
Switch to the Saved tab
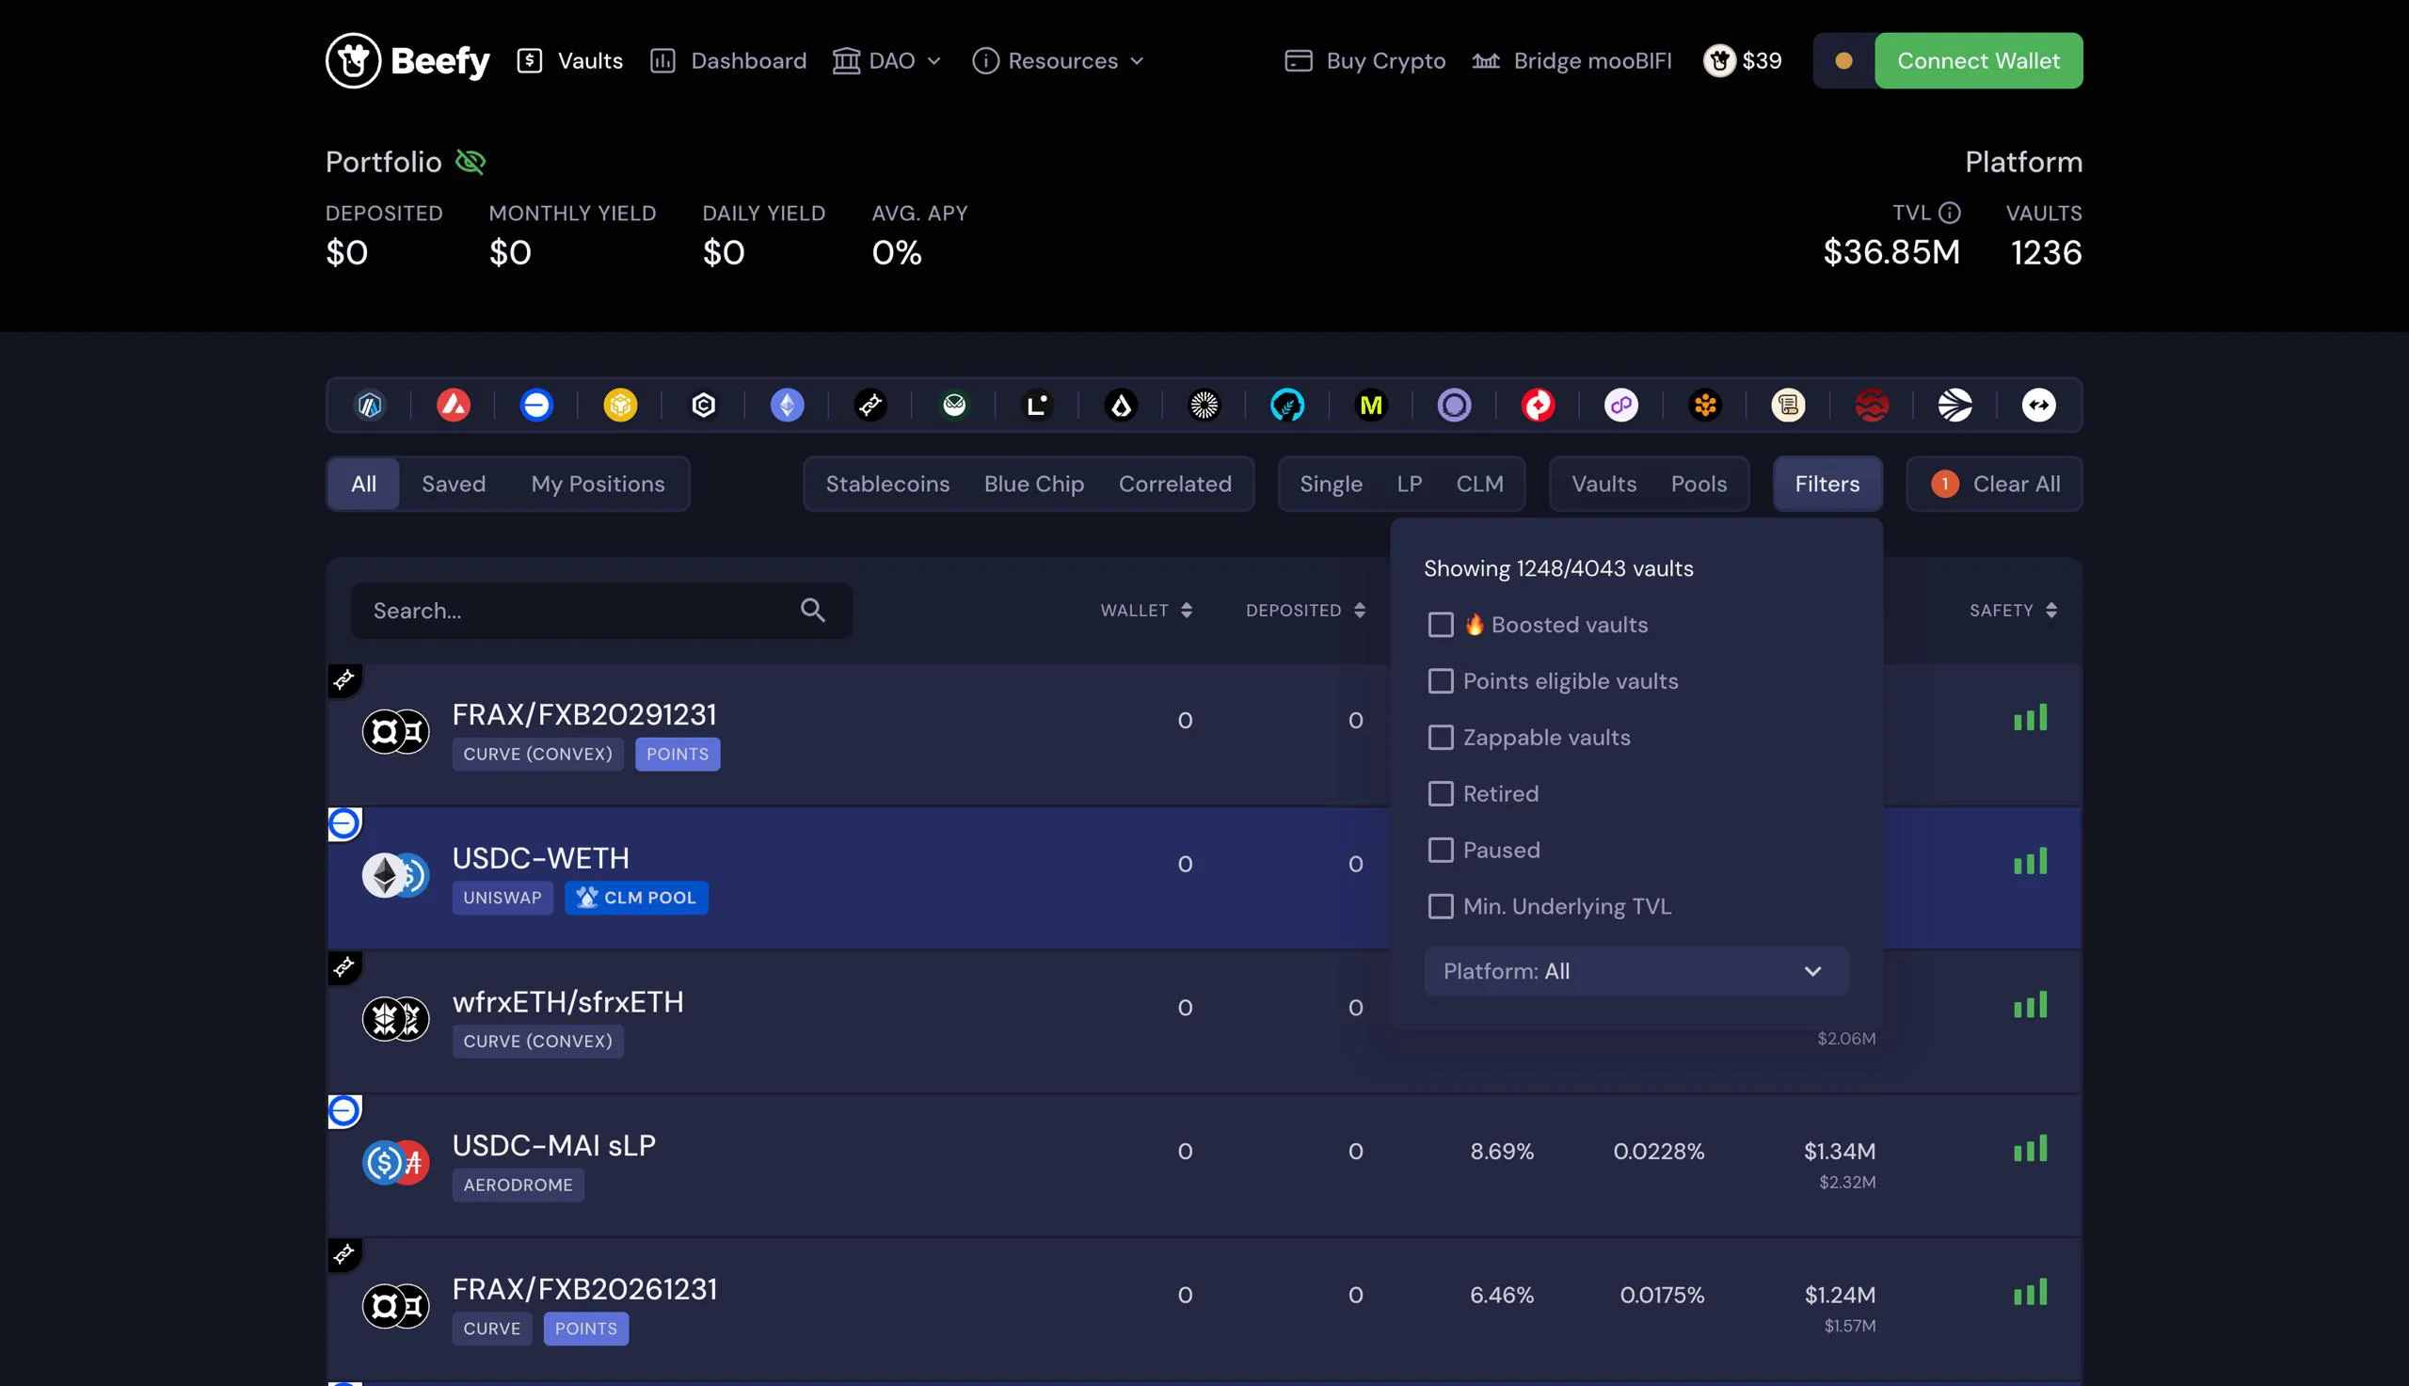point(453,484)
